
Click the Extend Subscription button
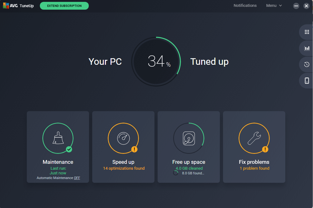point(64,6)
